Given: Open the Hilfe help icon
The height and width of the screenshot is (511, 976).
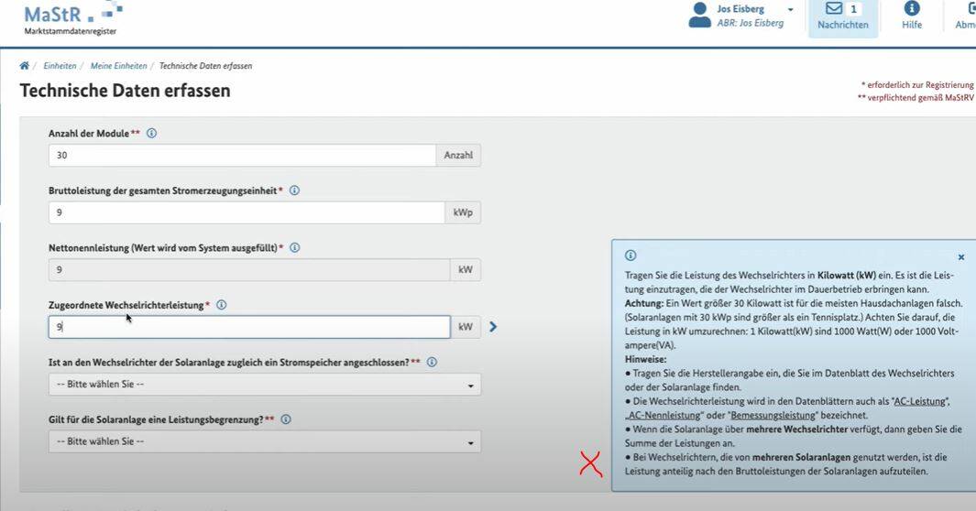Looking at the screenshot, I should point(911,16).
